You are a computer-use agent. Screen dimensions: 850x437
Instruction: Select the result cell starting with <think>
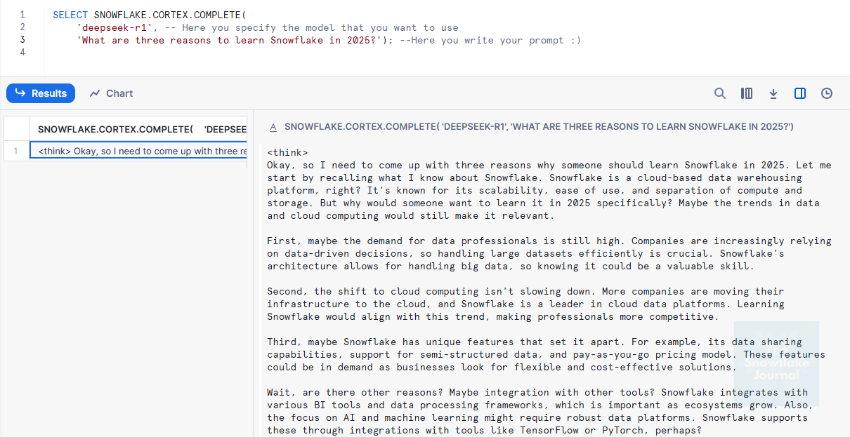pyautogui.click(x=138, y=151)
